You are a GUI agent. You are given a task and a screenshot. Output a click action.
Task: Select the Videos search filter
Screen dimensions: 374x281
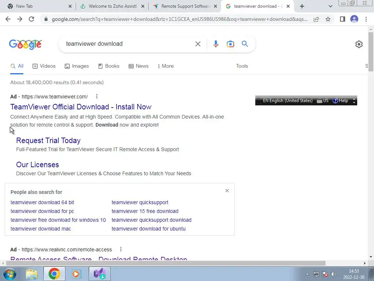(44, 66)
